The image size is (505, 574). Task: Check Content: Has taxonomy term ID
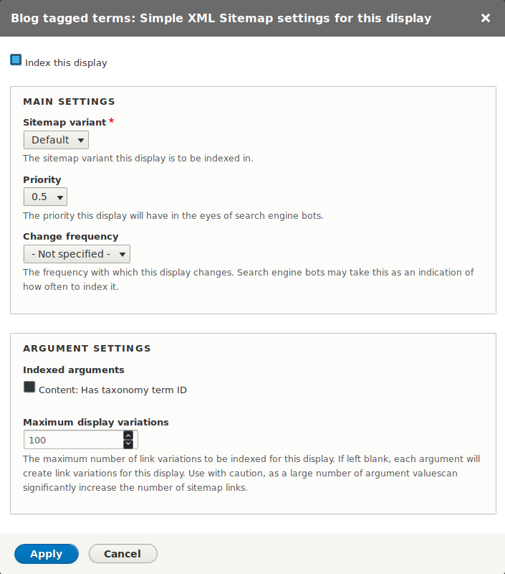tap(29, 387)
